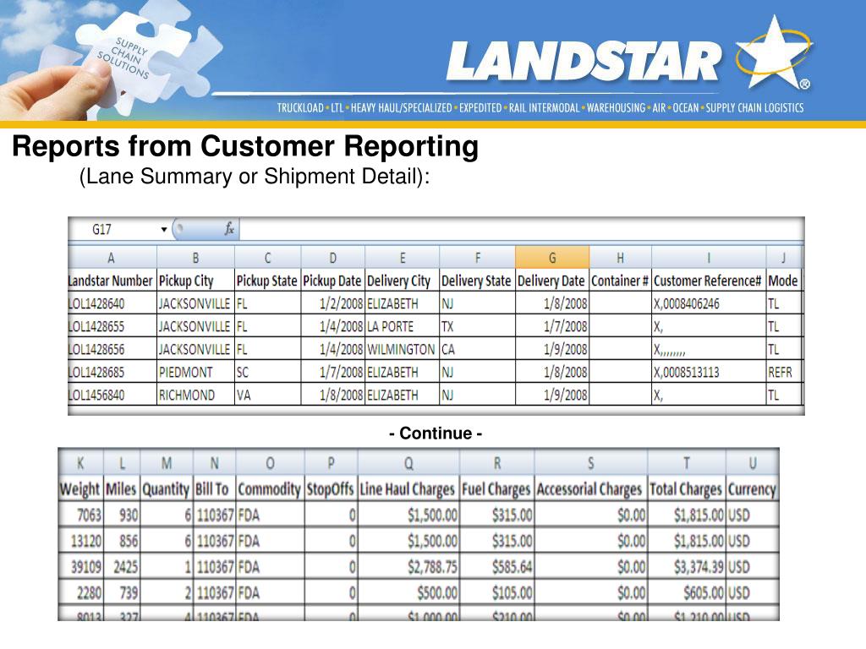Select the X,0008406246 reference cell
Viewport: 866px width, 649px height.
click(x=710, y=303)
